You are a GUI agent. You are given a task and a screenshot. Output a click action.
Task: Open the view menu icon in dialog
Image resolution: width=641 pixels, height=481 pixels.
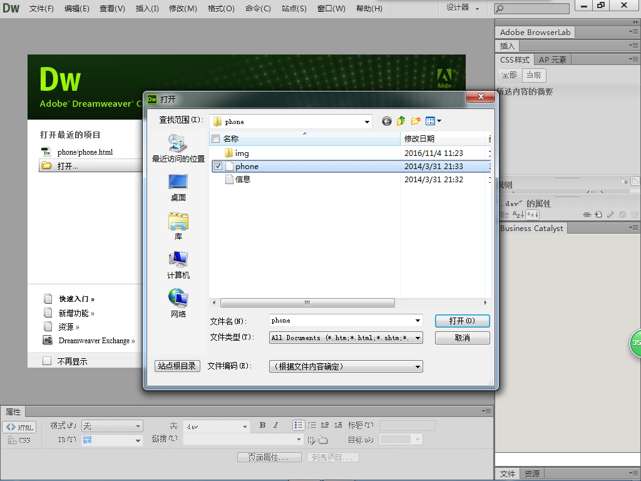click(x=433, y=121)
